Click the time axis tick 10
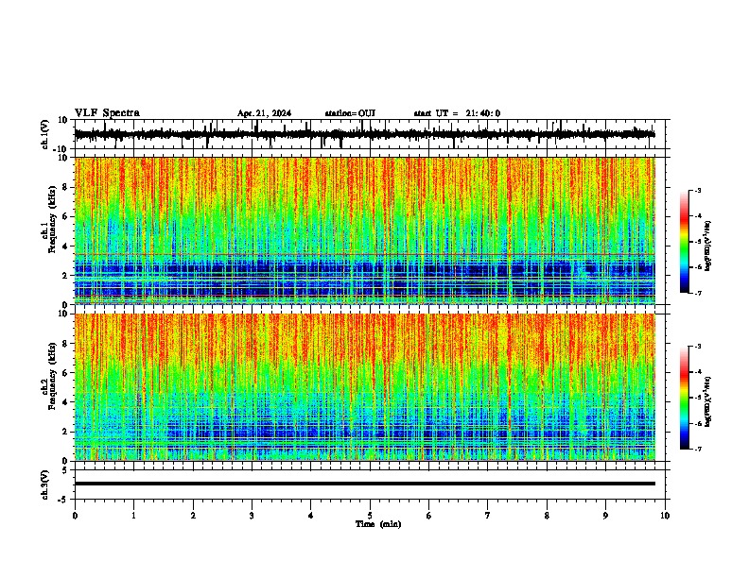The width and height of the screenshot is (749, 578). [x=665, y=516]
